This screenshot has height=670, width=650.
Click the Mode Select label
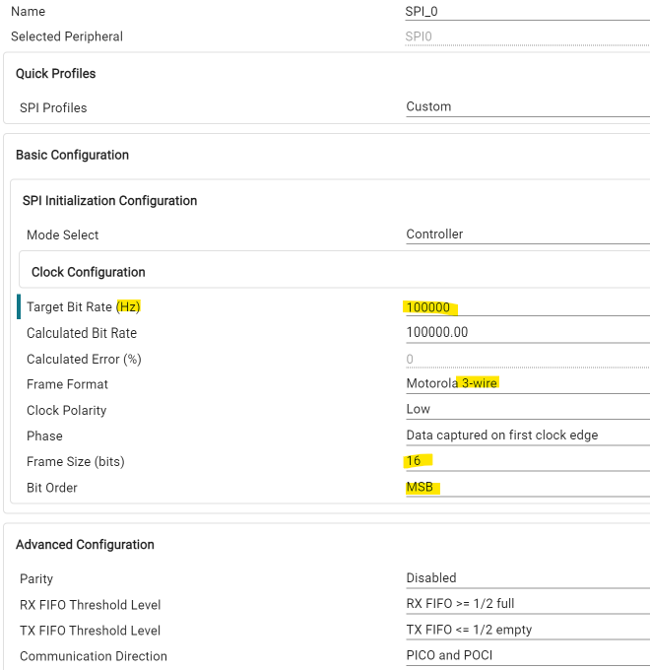[x=62, y=235]
